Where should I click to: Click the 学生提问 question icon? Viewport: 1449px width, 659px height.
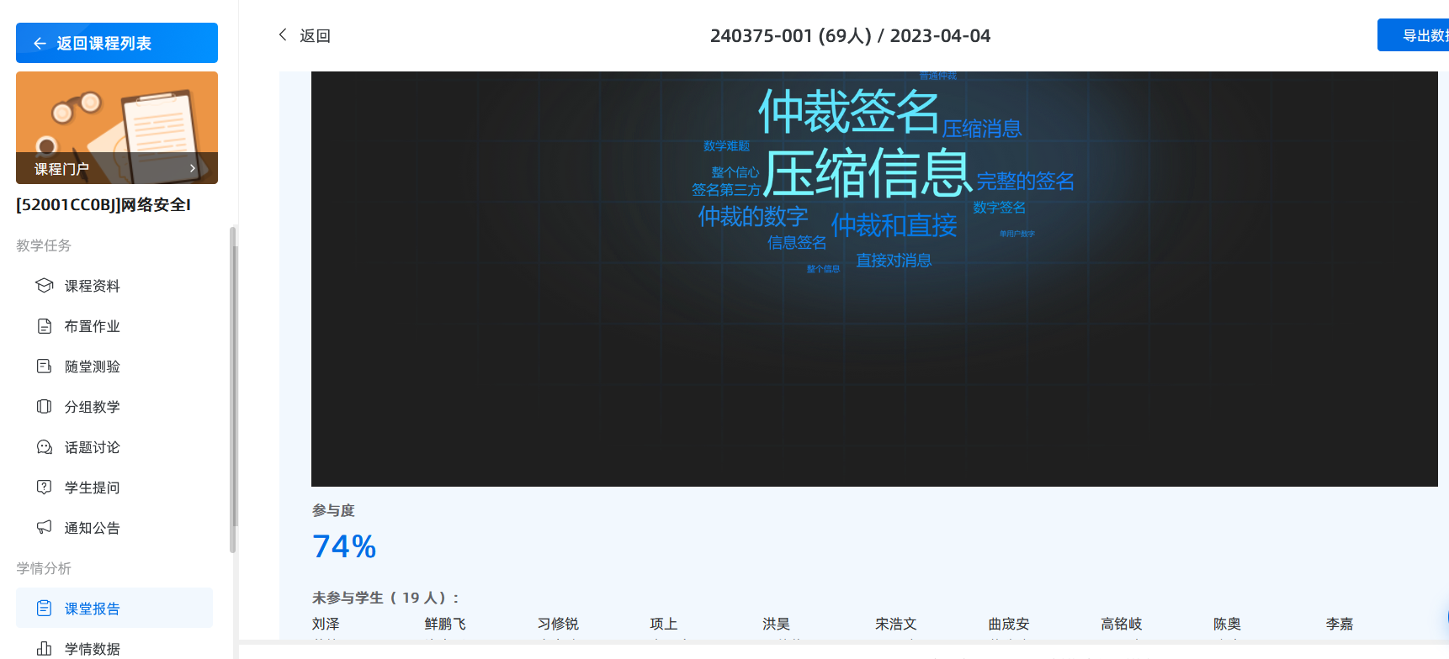45,488
